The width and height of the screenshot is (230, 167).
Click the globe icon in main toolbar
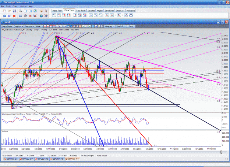[x=41, y=16]
